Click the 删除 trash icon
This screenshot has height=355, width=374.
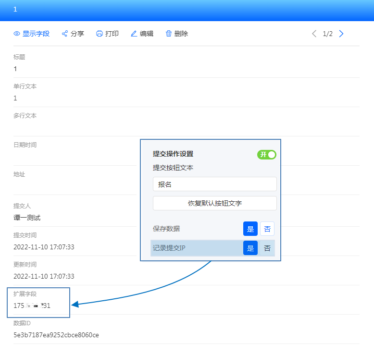click(x=169, y=34)
